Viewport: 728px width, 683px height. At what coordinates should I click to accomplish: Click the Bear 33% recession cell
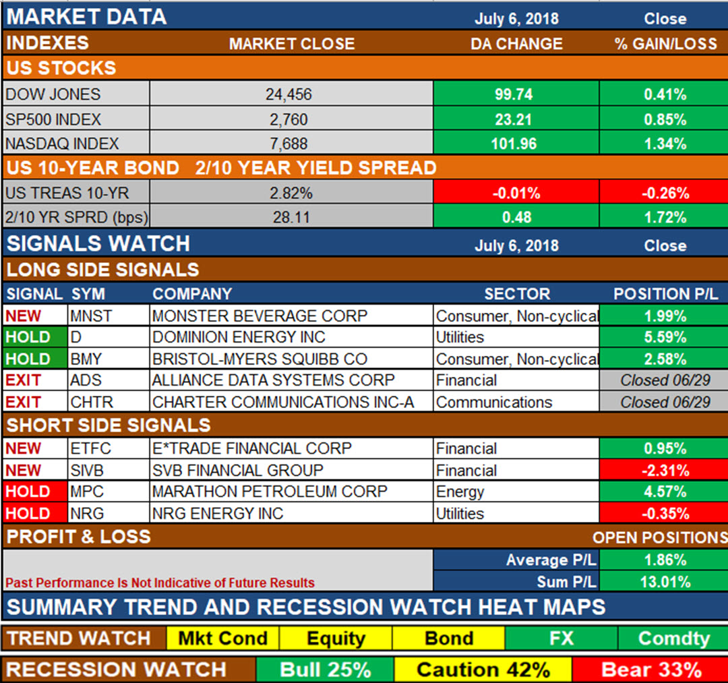pos(651,670)
